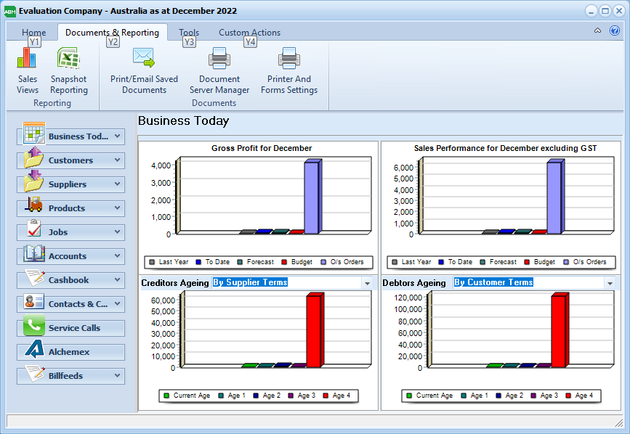Open the Alchemex sidebar icon
The height and width of the screenshot is (434, 630).
tap(33, 351)
